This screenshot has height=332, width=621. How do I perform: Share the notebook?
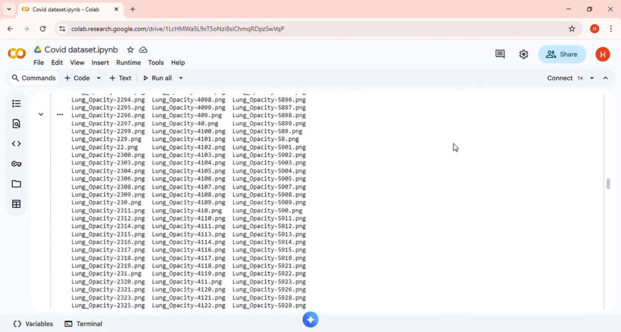(562, 54)
